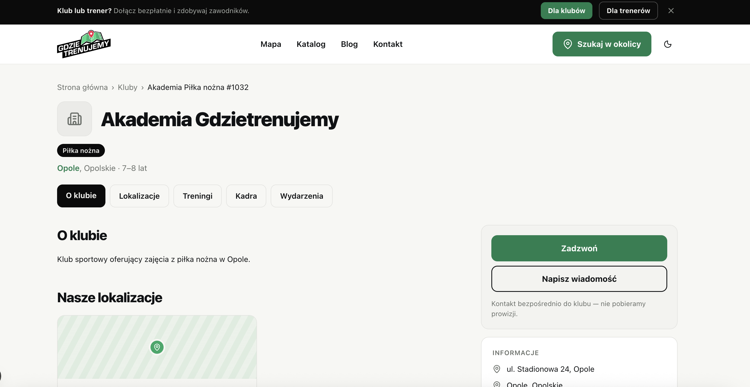This screenshot has width=750, height=387.
Task: Click the INFORMACJE section label
Action: 515,353
